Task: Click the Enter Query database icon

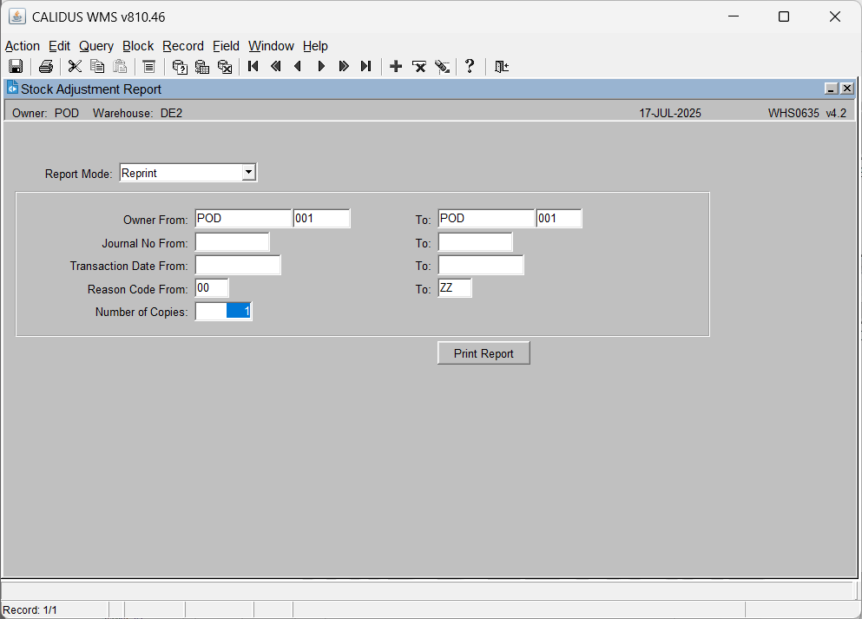Action: click(179, 67)
